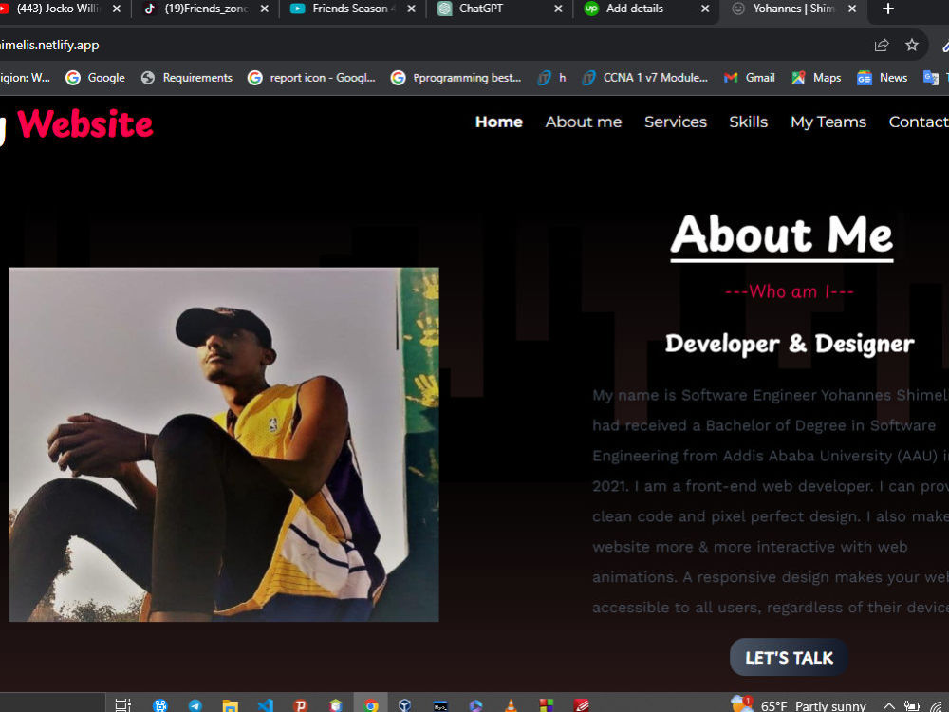The image size is (949, 712).
Task: Bookmark this page with the star icon
Action: (x=911, y=44)
